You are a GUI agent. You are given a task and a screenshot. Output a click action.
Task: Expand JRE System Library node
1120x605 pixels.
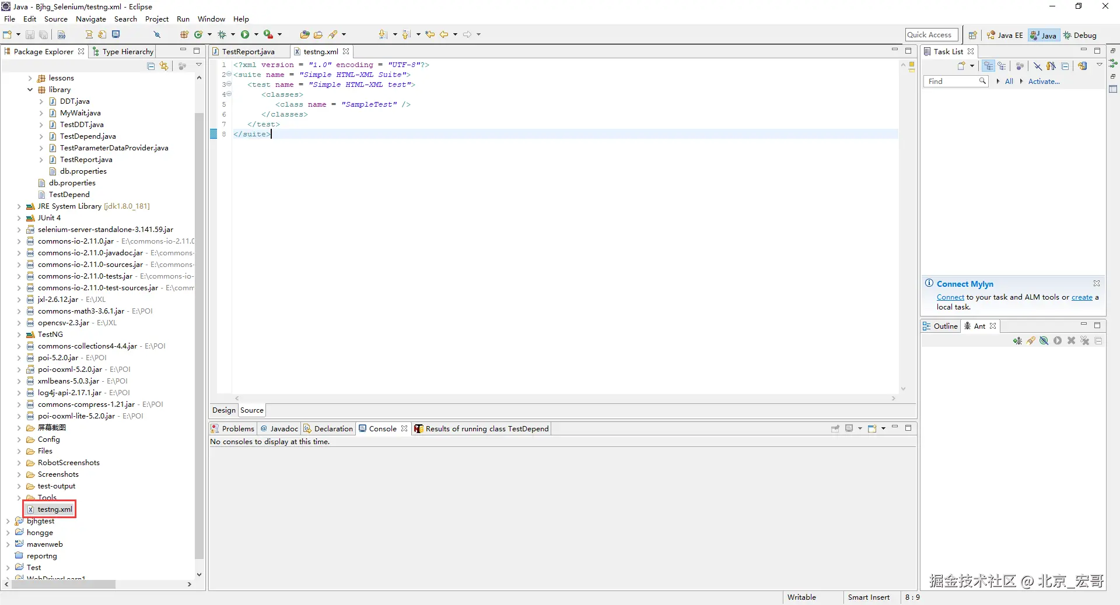coord(19,206)
